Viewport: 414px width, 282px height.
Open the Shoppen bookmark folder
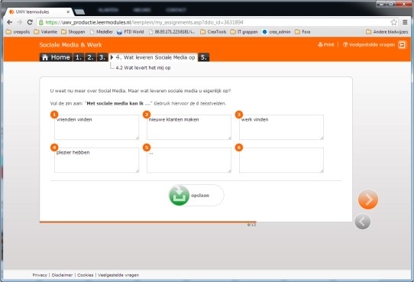click(73, 31)
